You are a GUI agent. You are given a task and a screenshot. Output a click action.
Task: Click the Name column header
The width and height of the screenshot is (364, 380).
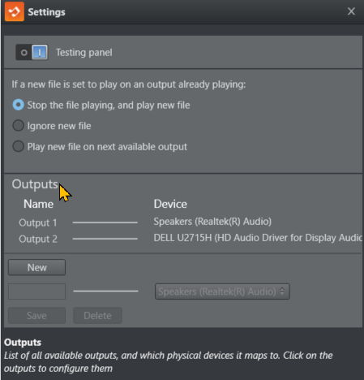pyautogui.click(x=38, y=204)
